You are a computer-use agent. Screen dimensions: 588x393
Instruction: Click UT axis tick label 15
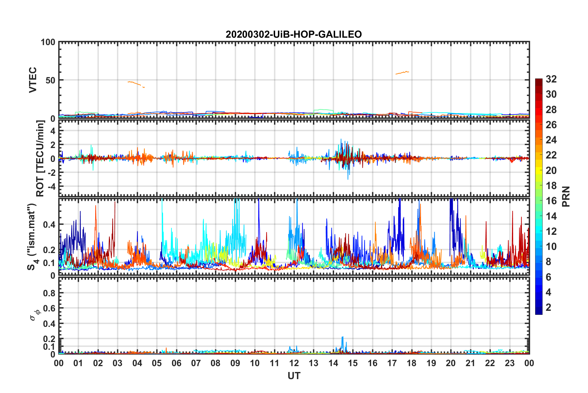pos(353,363)
